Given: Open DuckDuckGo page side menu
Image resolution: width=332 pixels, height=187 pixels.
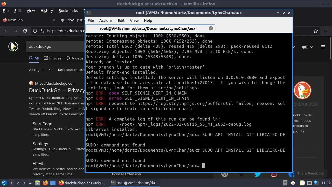Looking at the screenshot, I should pyautogui.click(x=323, y=47).
